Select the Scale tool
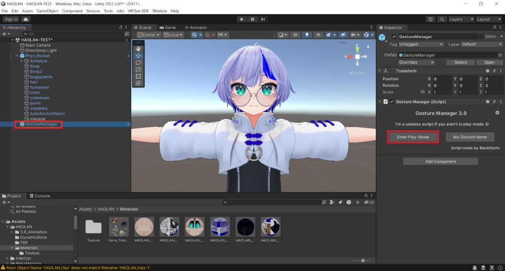 click(138, 70)
